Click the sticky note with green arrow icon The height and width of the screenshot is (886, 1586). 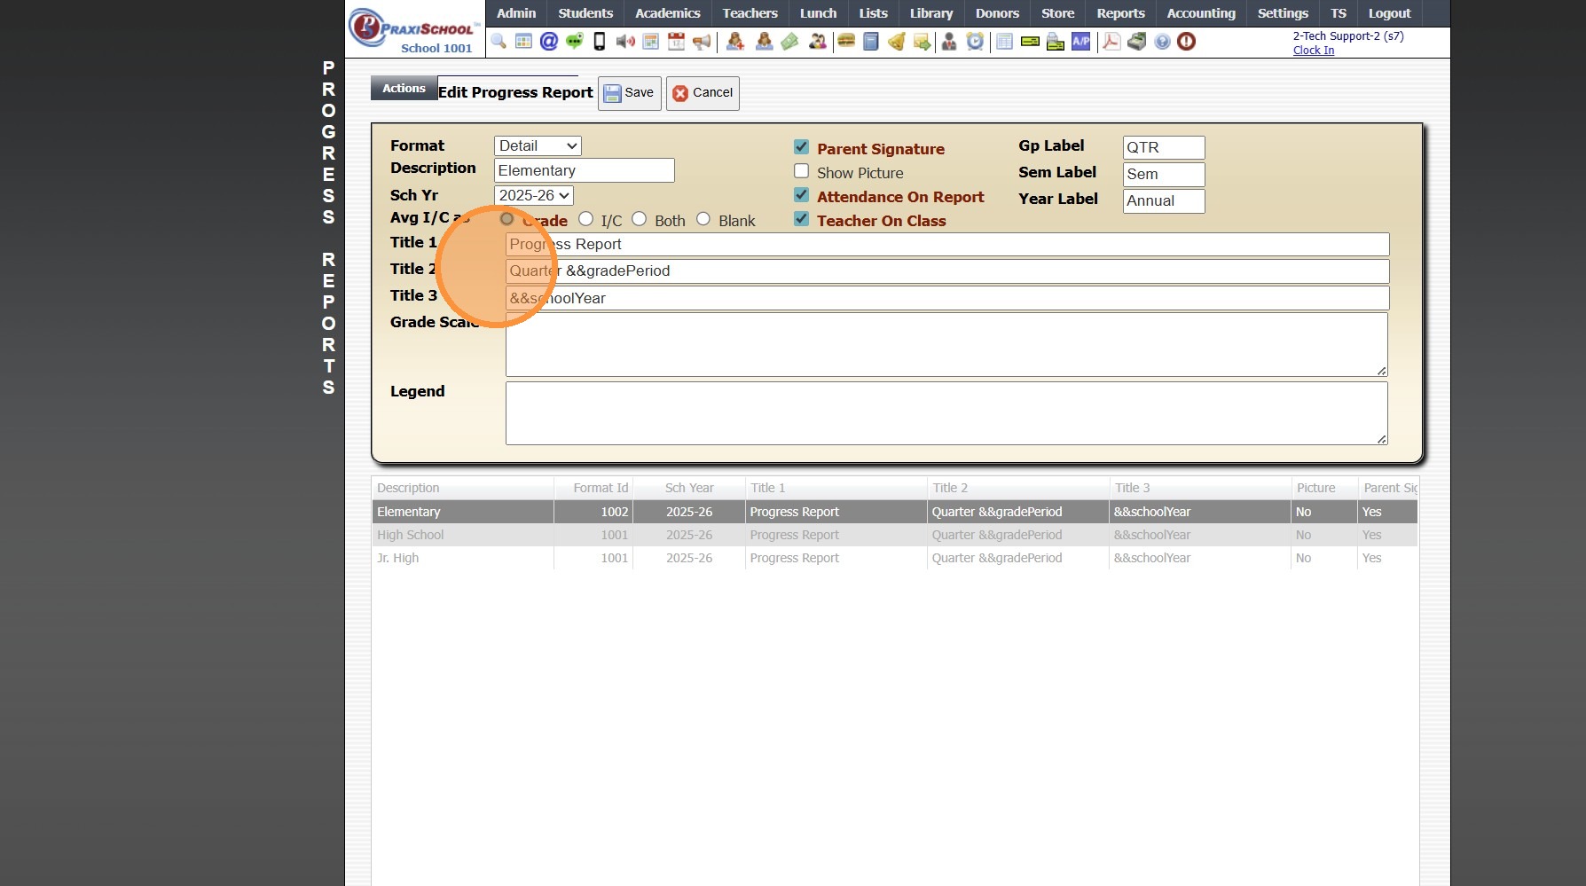923,42
